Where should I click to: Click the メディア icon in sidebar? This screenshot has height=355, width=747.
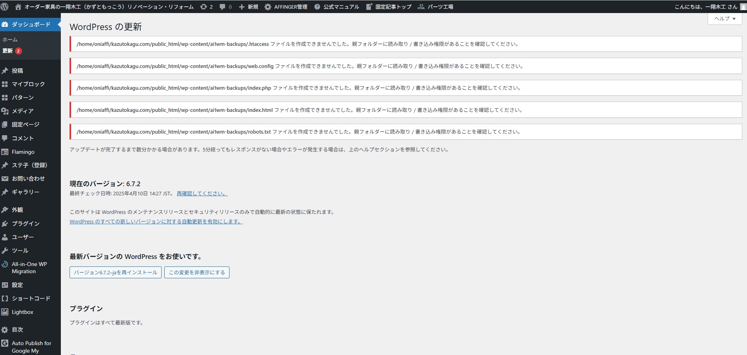pos(5,111)
